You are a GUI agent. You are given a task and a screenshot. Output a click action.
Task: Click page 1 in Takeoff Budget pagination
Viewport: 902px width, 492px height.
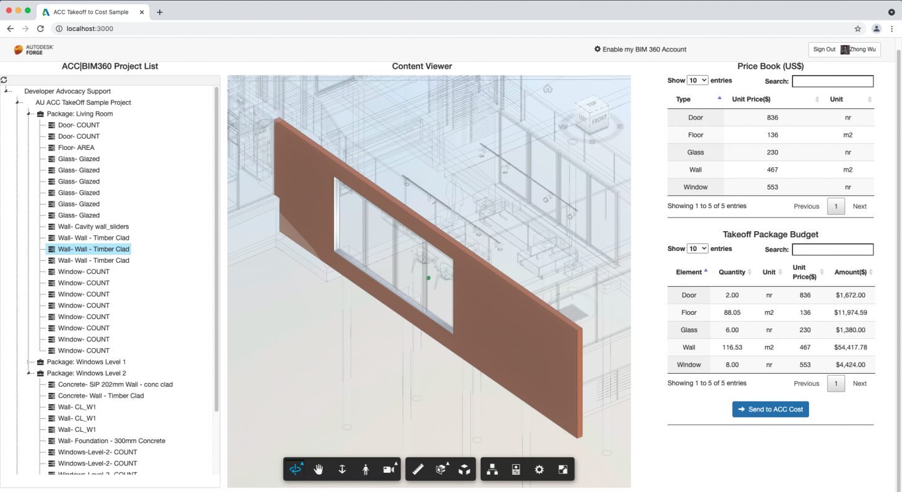[836, 384]
